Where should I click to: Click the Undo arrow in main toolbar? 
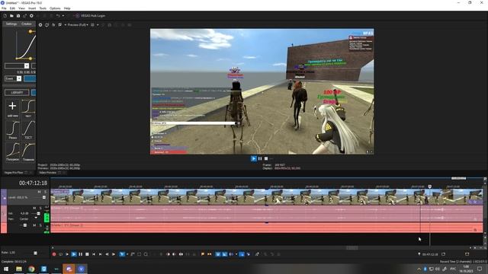[x=58, y=15]
